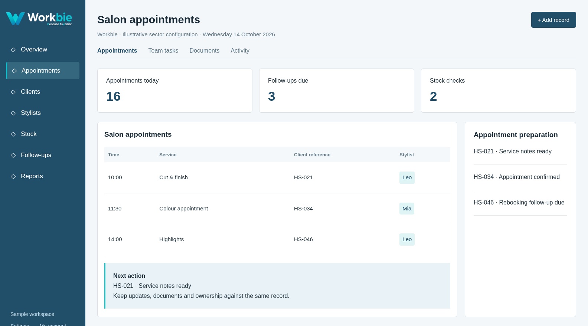The image size is (588, 326).
Task: Click the diamond icon beside Stylists
Action: pyautogui.click(x=13, y=113)
